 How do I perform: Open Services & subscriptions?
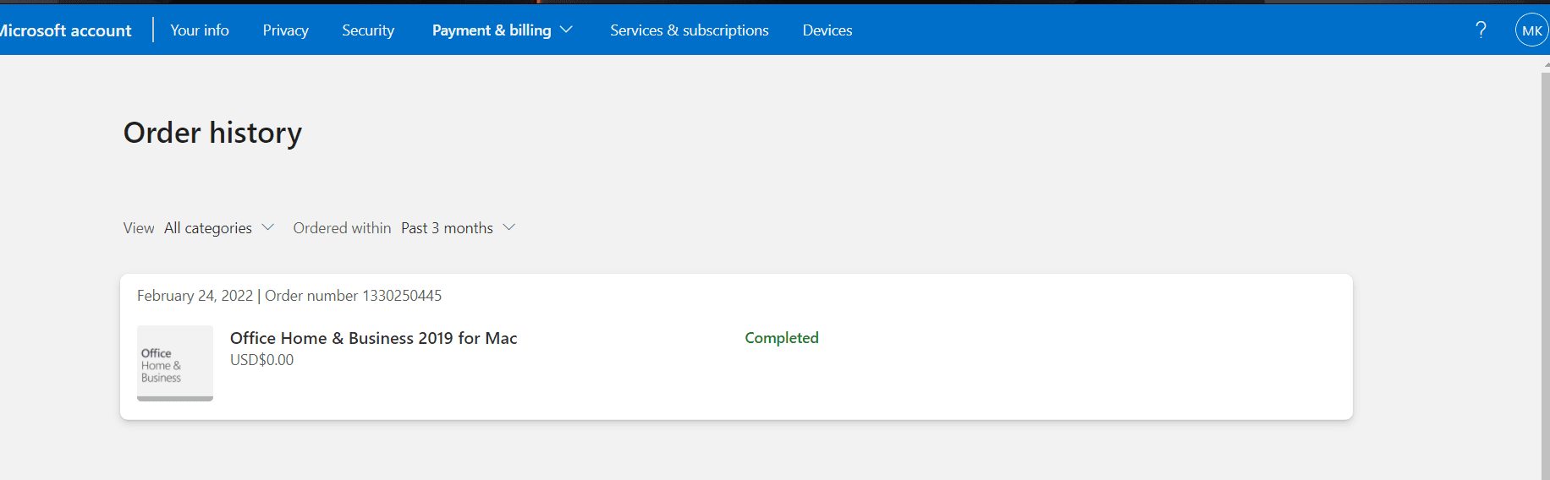(689, 30)
